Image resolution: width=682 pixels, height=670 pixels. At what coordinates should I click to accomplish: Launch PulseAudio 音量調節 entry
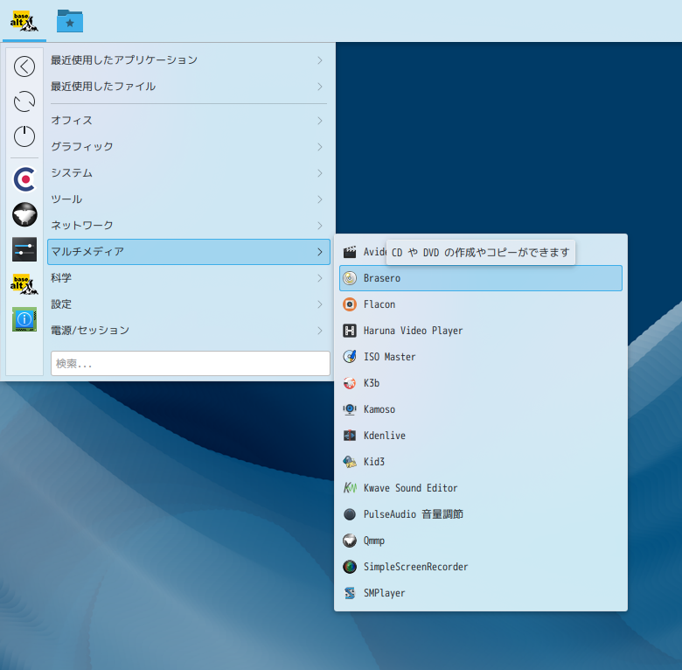481,514
